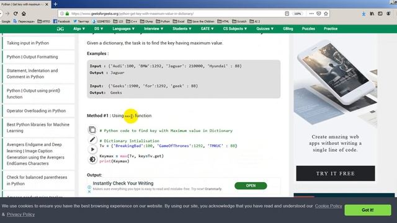Open Statement, Indentation and Comment article
The image size is (397, 223).
(x=32, y=74)
